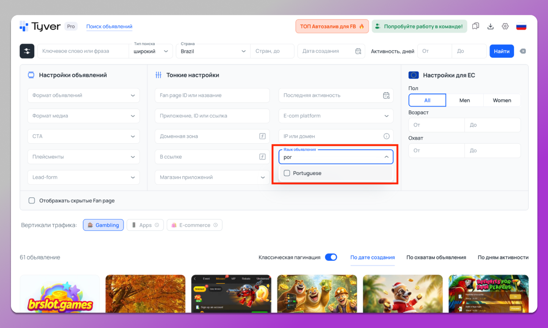Viewport: 548px width, 328px height.
Task: Select По дням активности sorting tab
Action: (x=503, y=257)
